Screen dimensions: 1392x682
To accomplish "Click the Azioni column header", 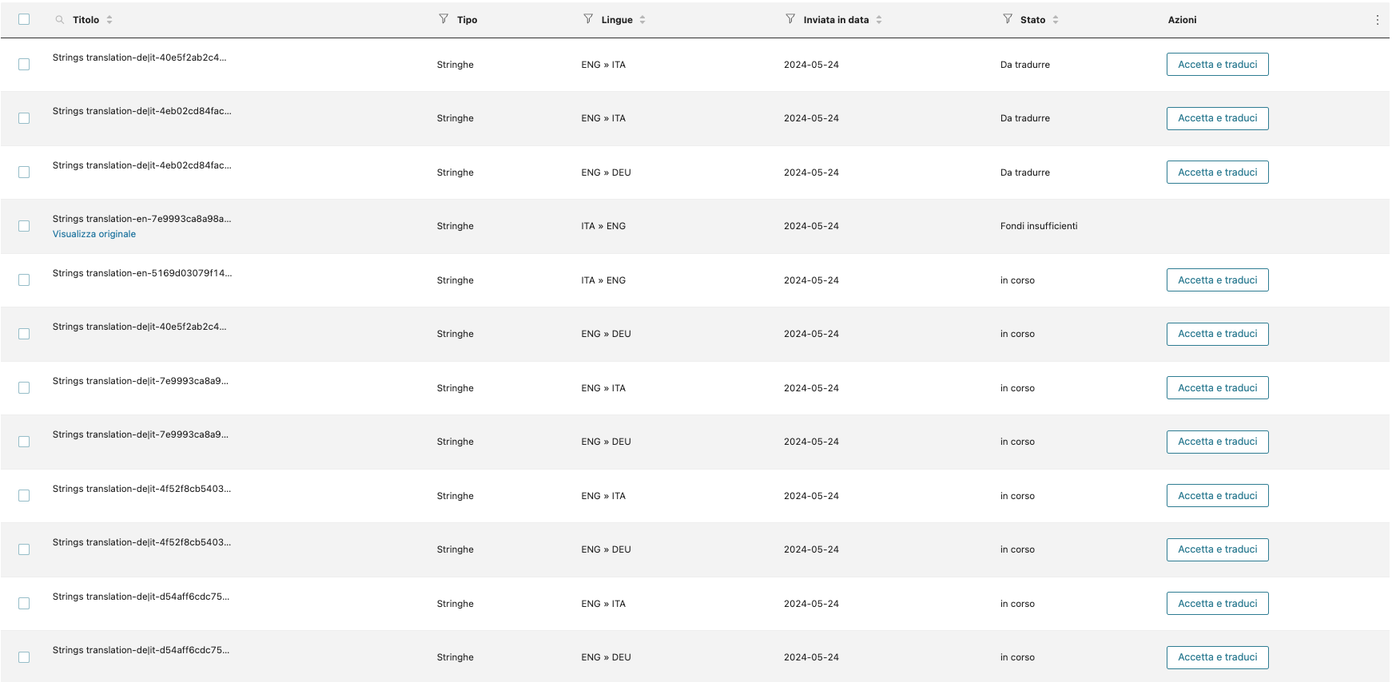I will coord(1182,20).
